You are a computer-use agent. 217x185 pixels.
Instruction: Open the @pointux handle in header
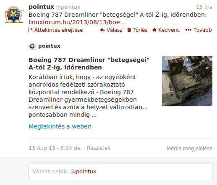tap(68, 7)
